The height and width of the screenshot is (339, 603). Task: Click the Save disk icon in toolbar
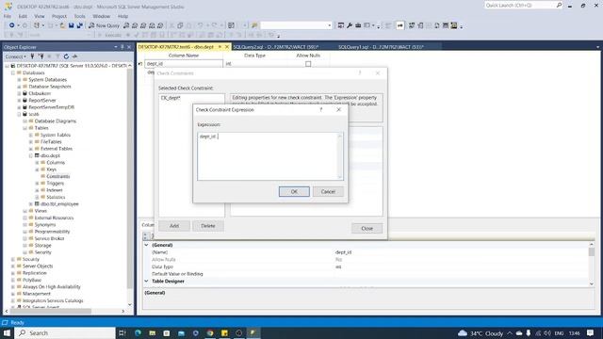(72, 25)
